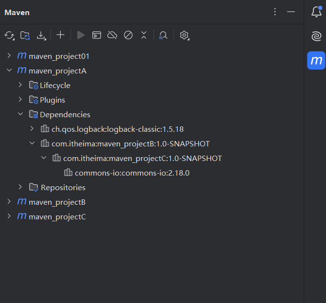Collapse maven_projectA node
Viewport: 326px width, 303px height.
tap(9, 70)
